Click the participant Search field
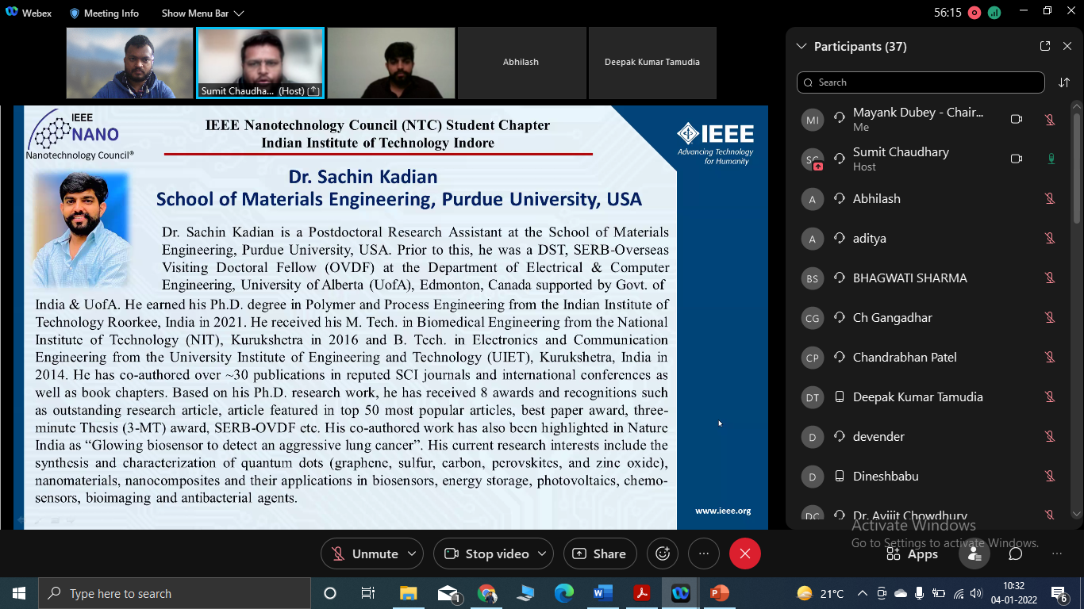Image resolution: width=1084 pixels, height=609 pixels. (921, 82)
